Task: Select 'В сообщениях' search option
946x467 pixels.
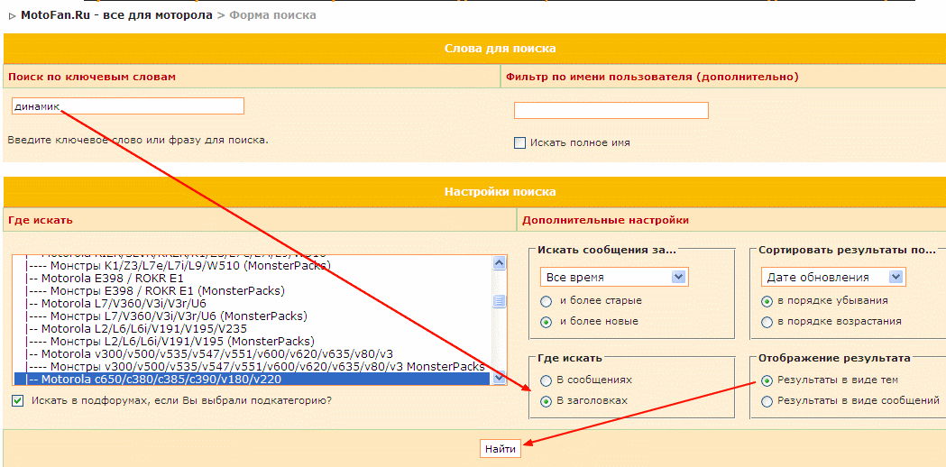Action: pyautogui.click(x=546, y=380)
